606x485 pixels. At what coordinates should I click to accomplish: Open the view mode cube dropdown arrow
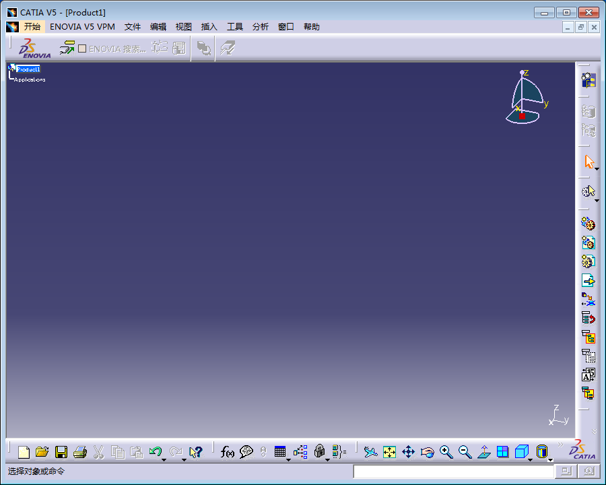coord(531,459)
